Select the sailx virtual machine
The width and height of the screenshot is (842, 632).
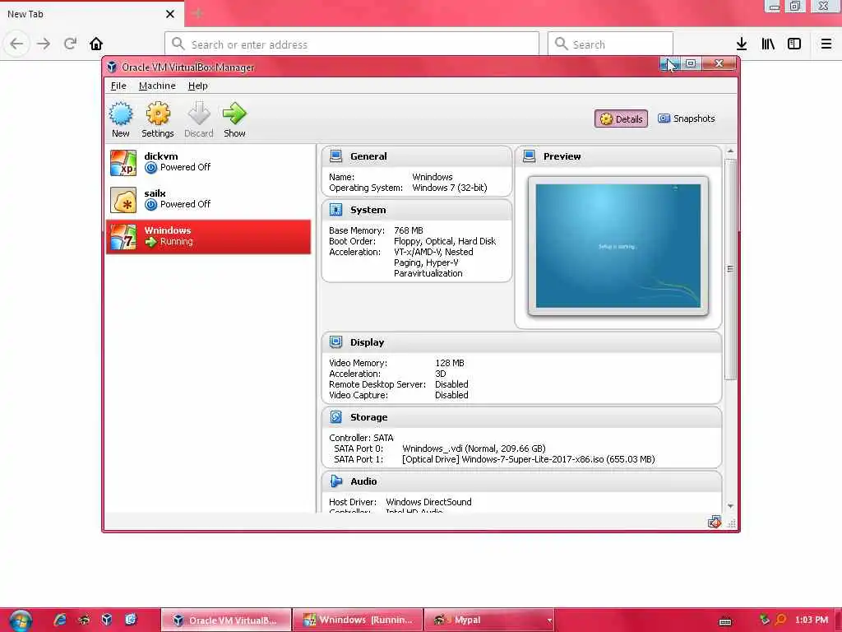[208, 199]
